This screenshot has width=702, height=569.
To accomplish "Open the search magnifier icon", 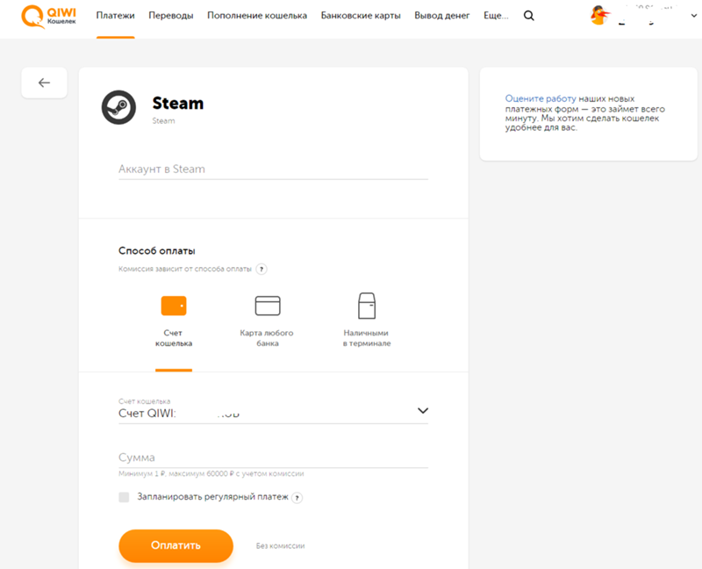I will [529, 16].
